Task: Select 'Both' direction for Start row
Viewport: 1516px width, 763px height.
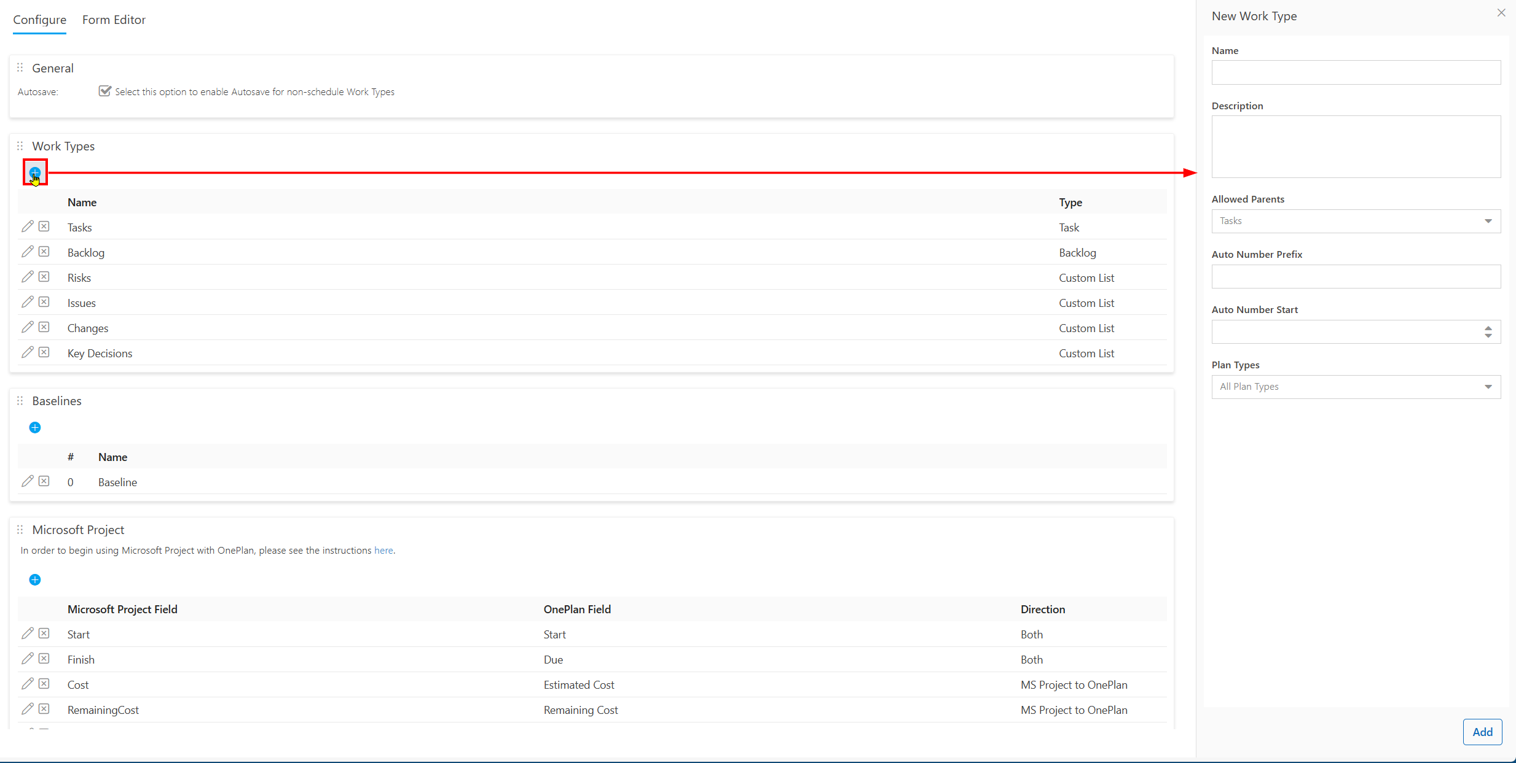Action: (x=1032, y=634)
